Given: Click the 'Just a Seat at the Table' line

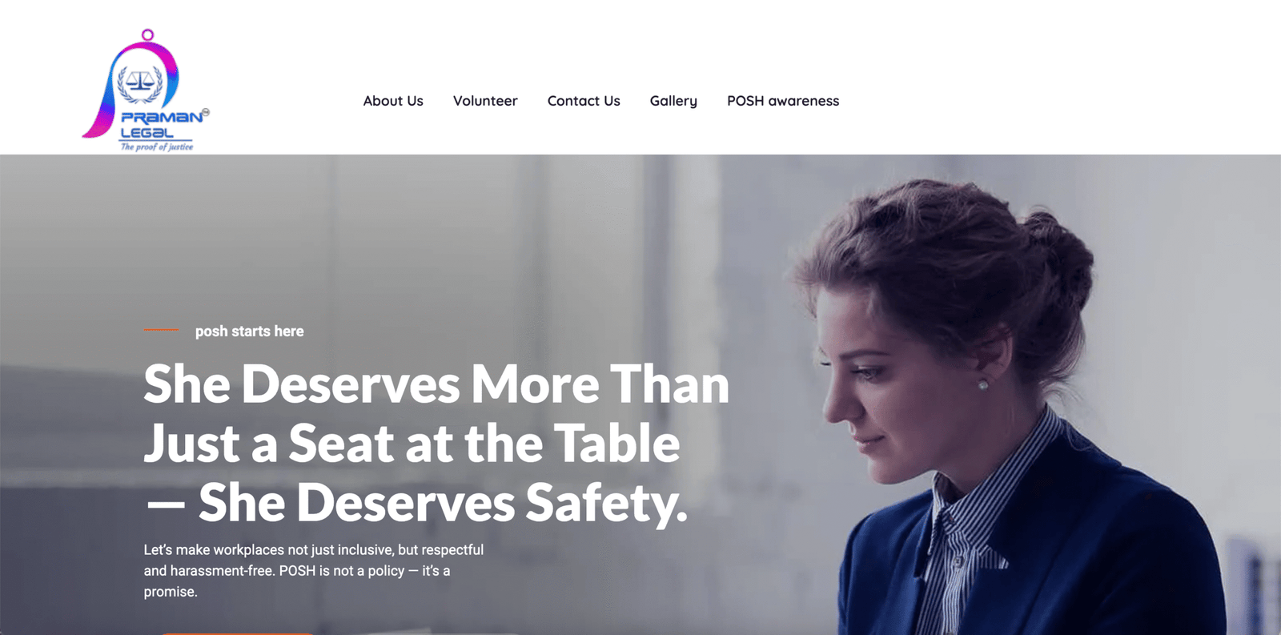Looking at the screenshot, I should tap(412, 444).
